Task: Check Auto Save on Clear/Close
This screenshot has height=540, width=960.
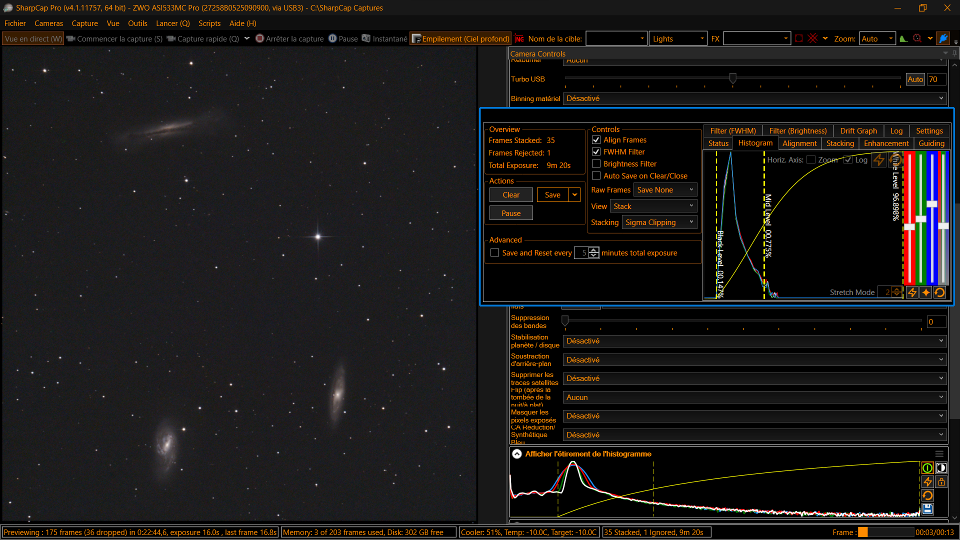Action: [596, 176]
